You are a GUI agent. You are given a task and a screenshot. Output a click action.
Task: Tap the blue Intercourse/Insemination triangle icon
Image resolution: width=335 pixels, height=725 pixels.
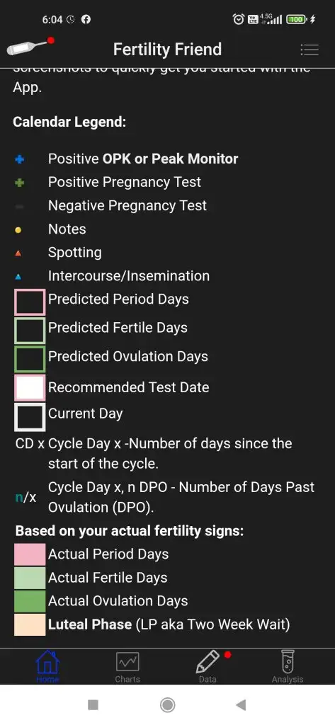(18, 277)
